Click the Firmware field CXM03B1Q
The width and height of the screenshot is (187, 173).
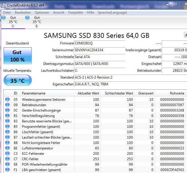pos(99,43)
